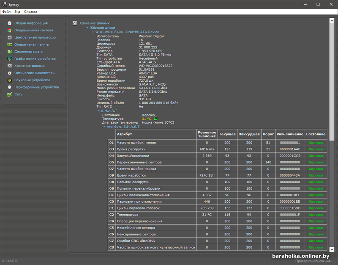Click the sidebar Хранение данных disk icon
The image size is (338, 265).
click(9, 66)
